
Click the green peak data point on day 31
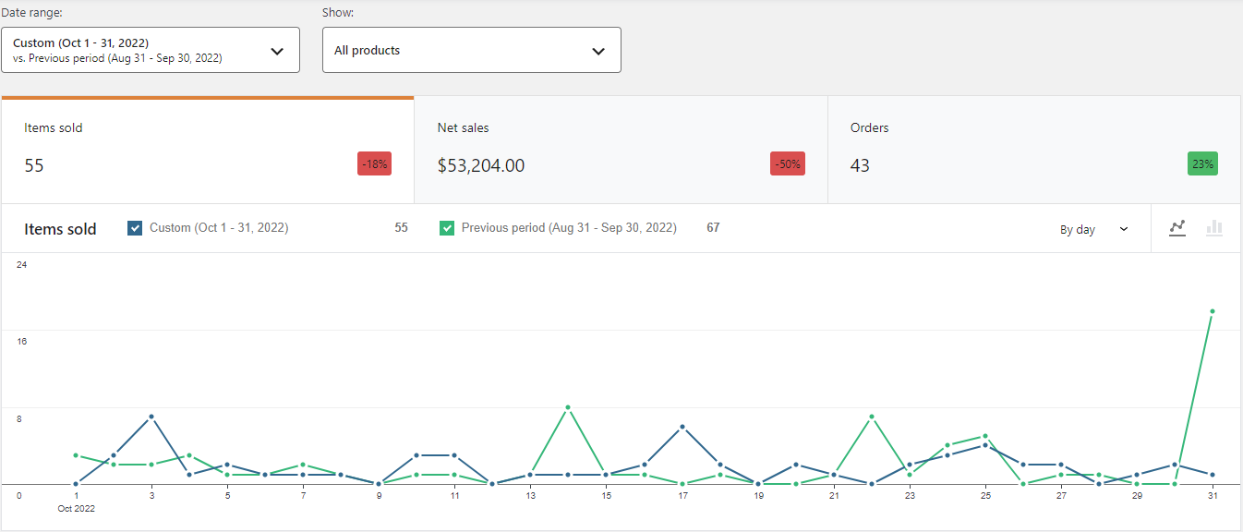(1212, 311)
